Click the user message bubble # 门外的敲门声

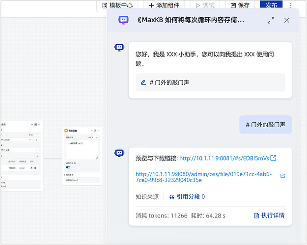point(265,124)
